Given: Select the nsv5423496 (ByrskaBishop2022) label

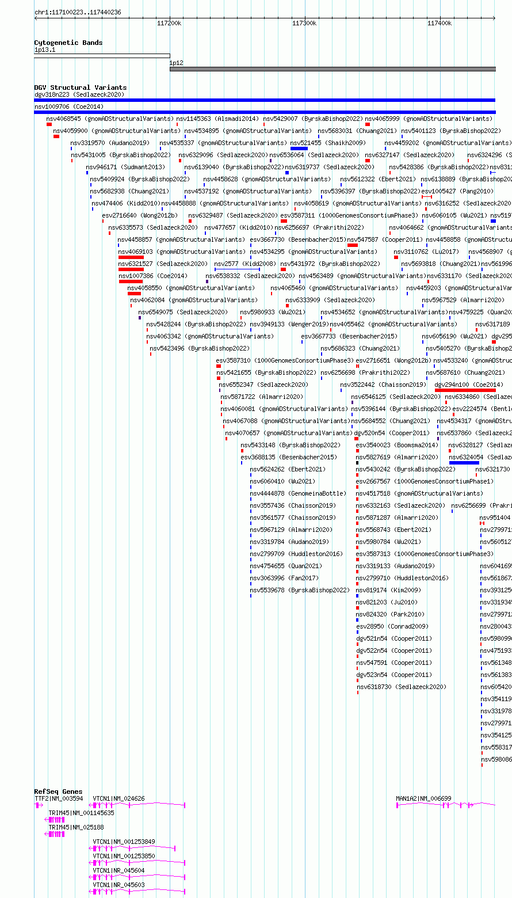Looking at the screenshot, I should point(200,348).
